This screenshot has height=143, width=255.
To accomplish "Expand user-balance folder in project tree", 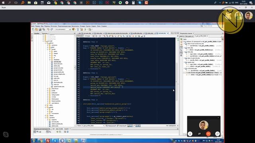I will click(48, 103).
